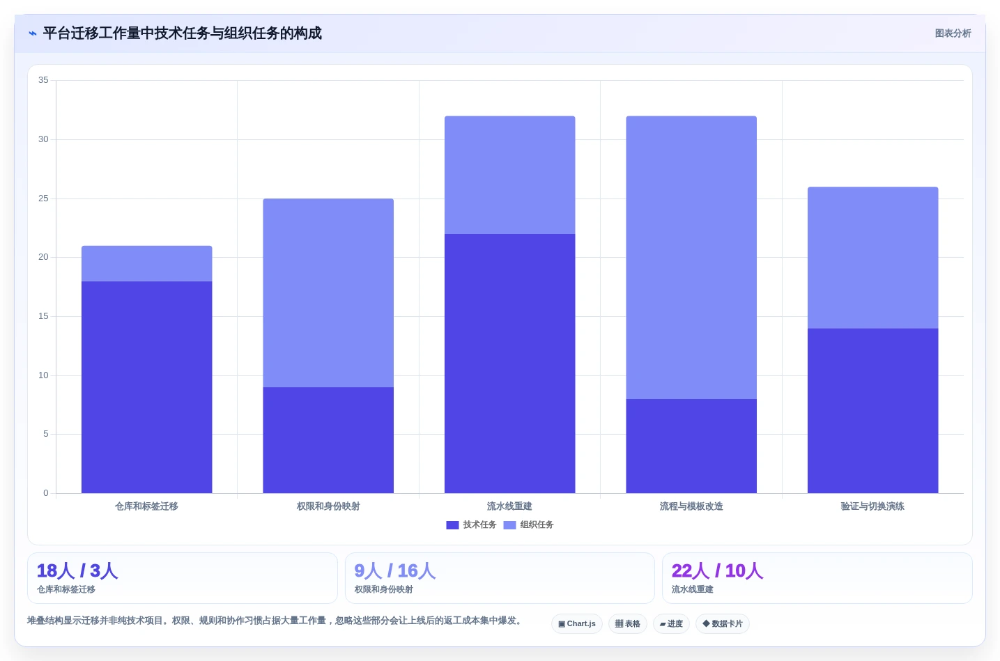Select the 数据卡片 tag chip

coord(723,624)
